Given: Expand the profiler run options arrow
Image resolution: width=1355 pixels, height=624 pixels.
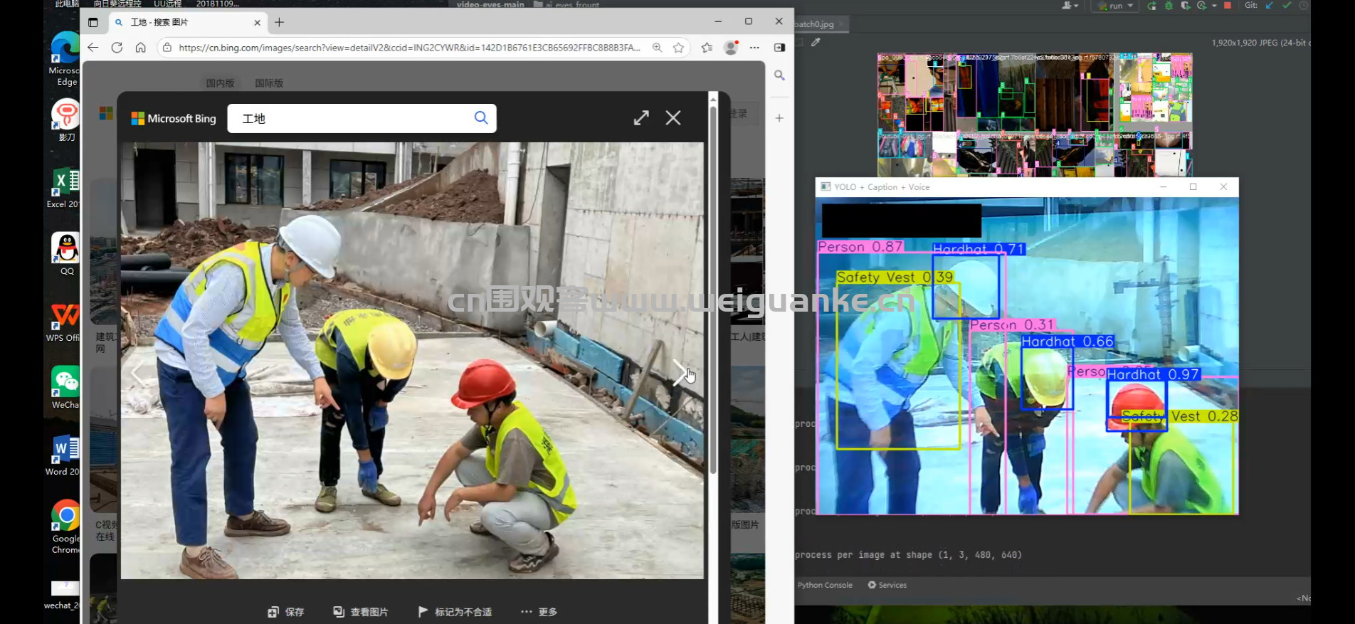Looking at the screenshot, I should (1214, 6).
